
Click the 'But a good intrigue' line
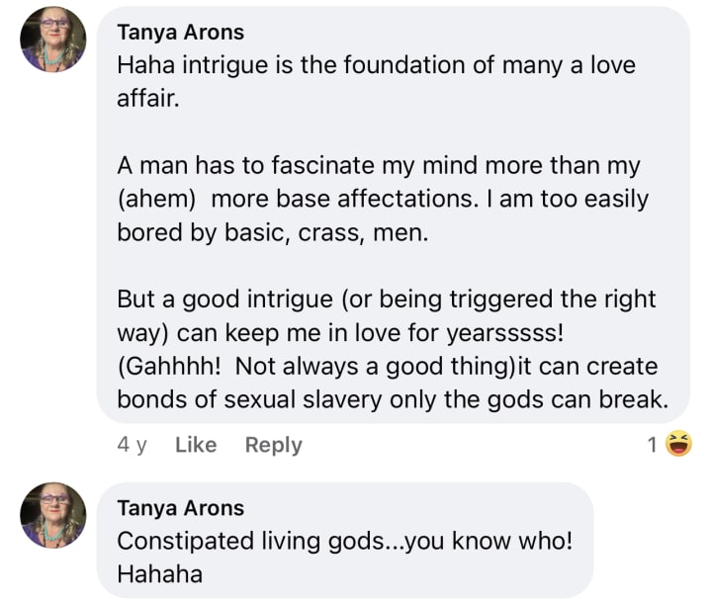[386, 299]
